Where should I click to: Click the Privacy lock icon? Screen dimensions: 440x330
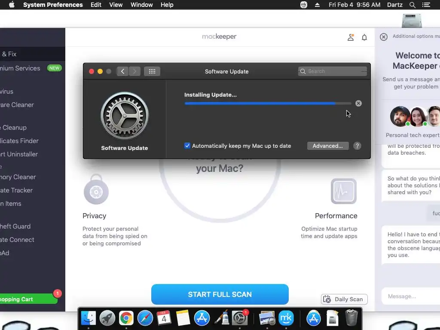pos(96,189)
